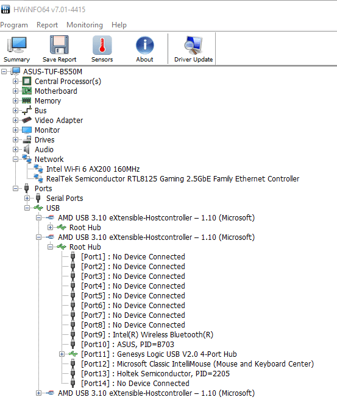Expand the Central Processor(s) node
This screenshot has height=411, width=337.
pyautogui.click(x=15, y=81)
